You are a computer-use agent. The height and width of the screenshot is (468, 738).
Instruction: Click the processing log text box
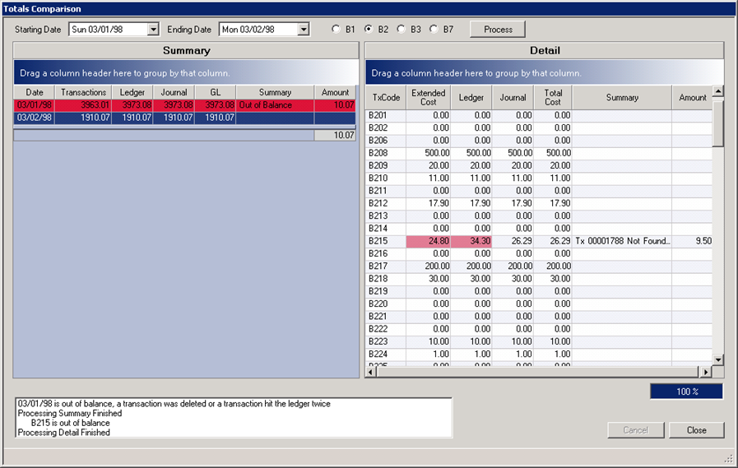[234, 418]
